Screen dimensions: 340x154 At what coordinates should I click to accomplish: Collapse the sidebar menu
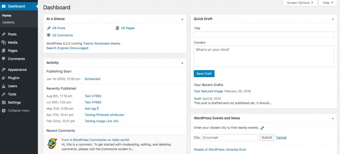point(19,111)
